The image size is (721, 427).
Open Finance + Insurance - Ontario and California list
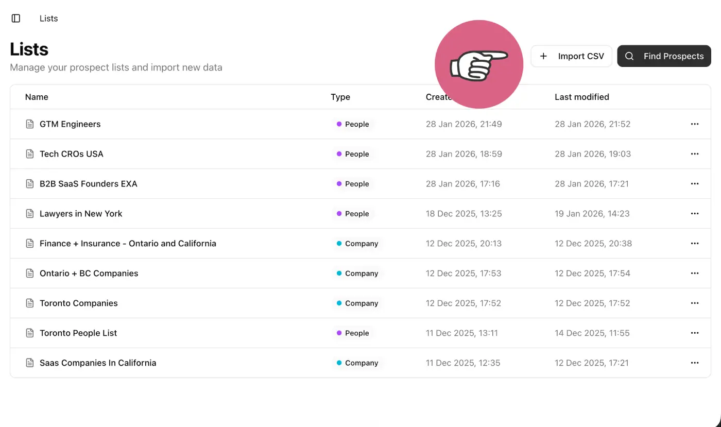128,244
